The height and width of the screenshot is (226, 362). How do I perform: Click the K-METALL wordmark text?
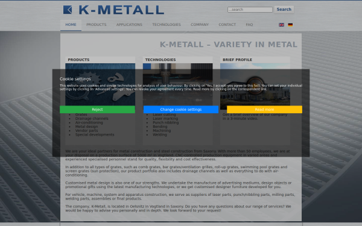(x=121, y=10)
